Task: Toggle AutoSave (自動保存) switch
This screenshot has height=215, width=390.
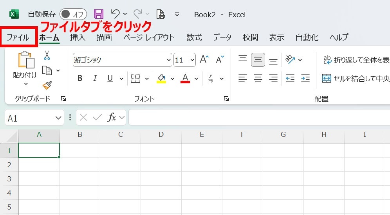Action: (73, 14)
